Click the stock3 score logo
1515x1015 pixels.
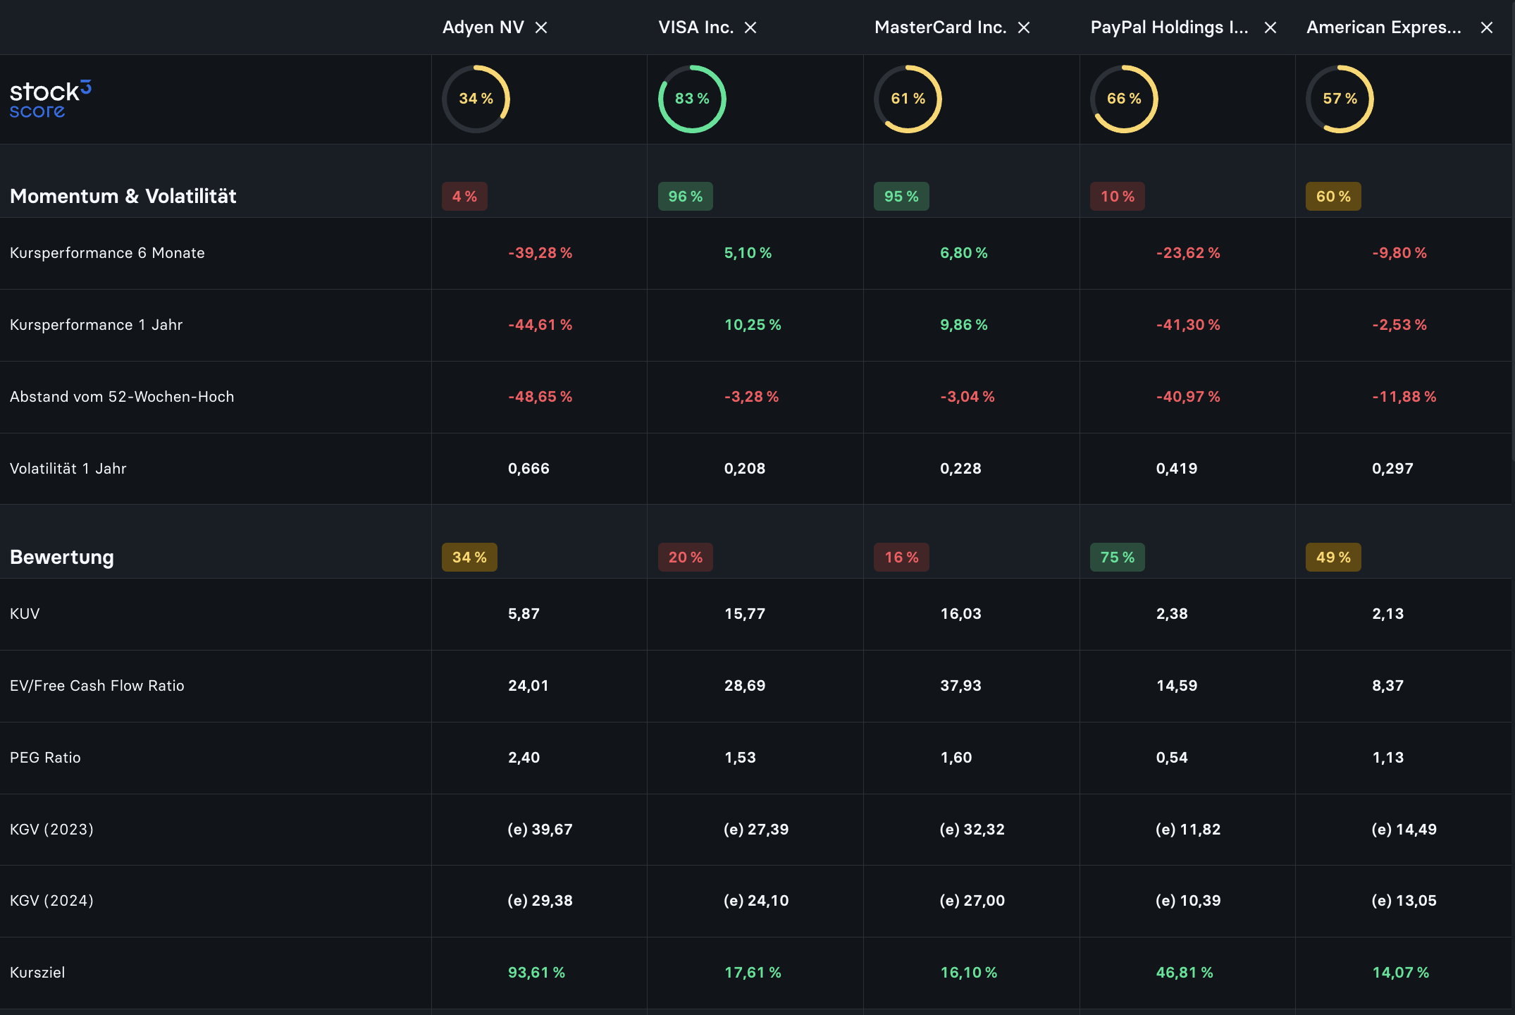tap(51, 99)
